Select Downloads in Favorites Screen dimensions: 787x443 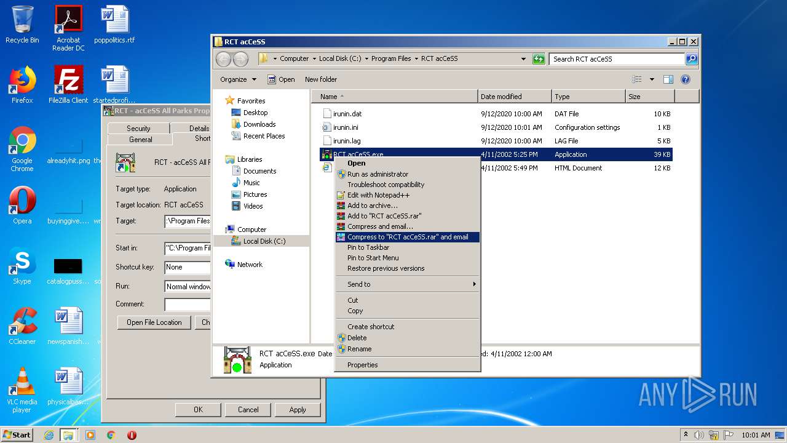pyautogui.click(x=259, y=124)
